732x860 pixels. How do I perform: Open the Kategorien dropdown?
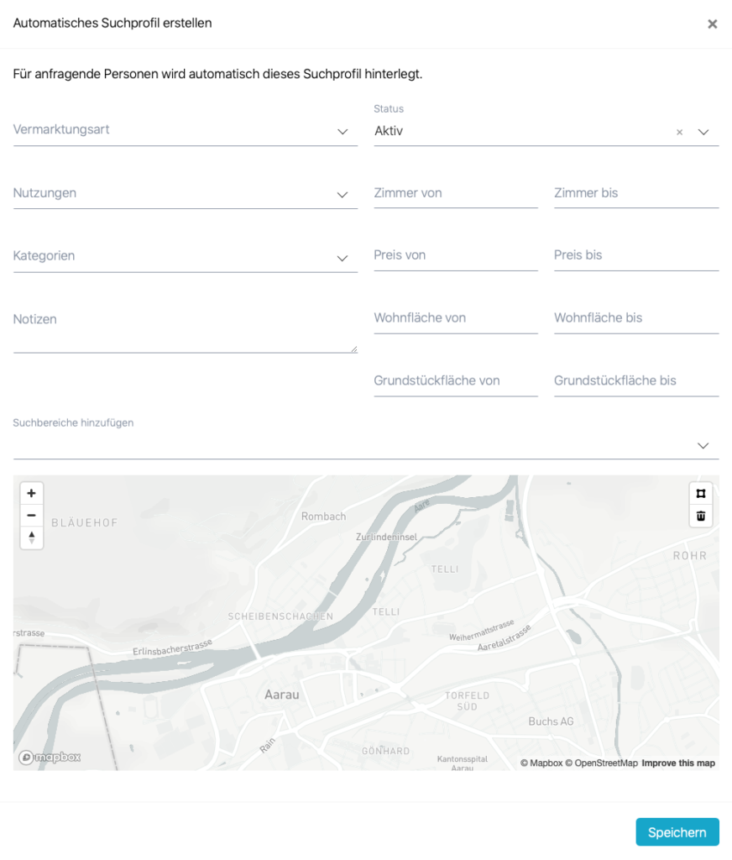[185, 256]
